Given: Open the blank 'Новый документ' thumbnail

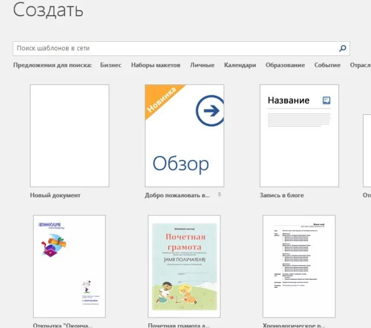Looking at the screenshot, I should coord(70,136).
